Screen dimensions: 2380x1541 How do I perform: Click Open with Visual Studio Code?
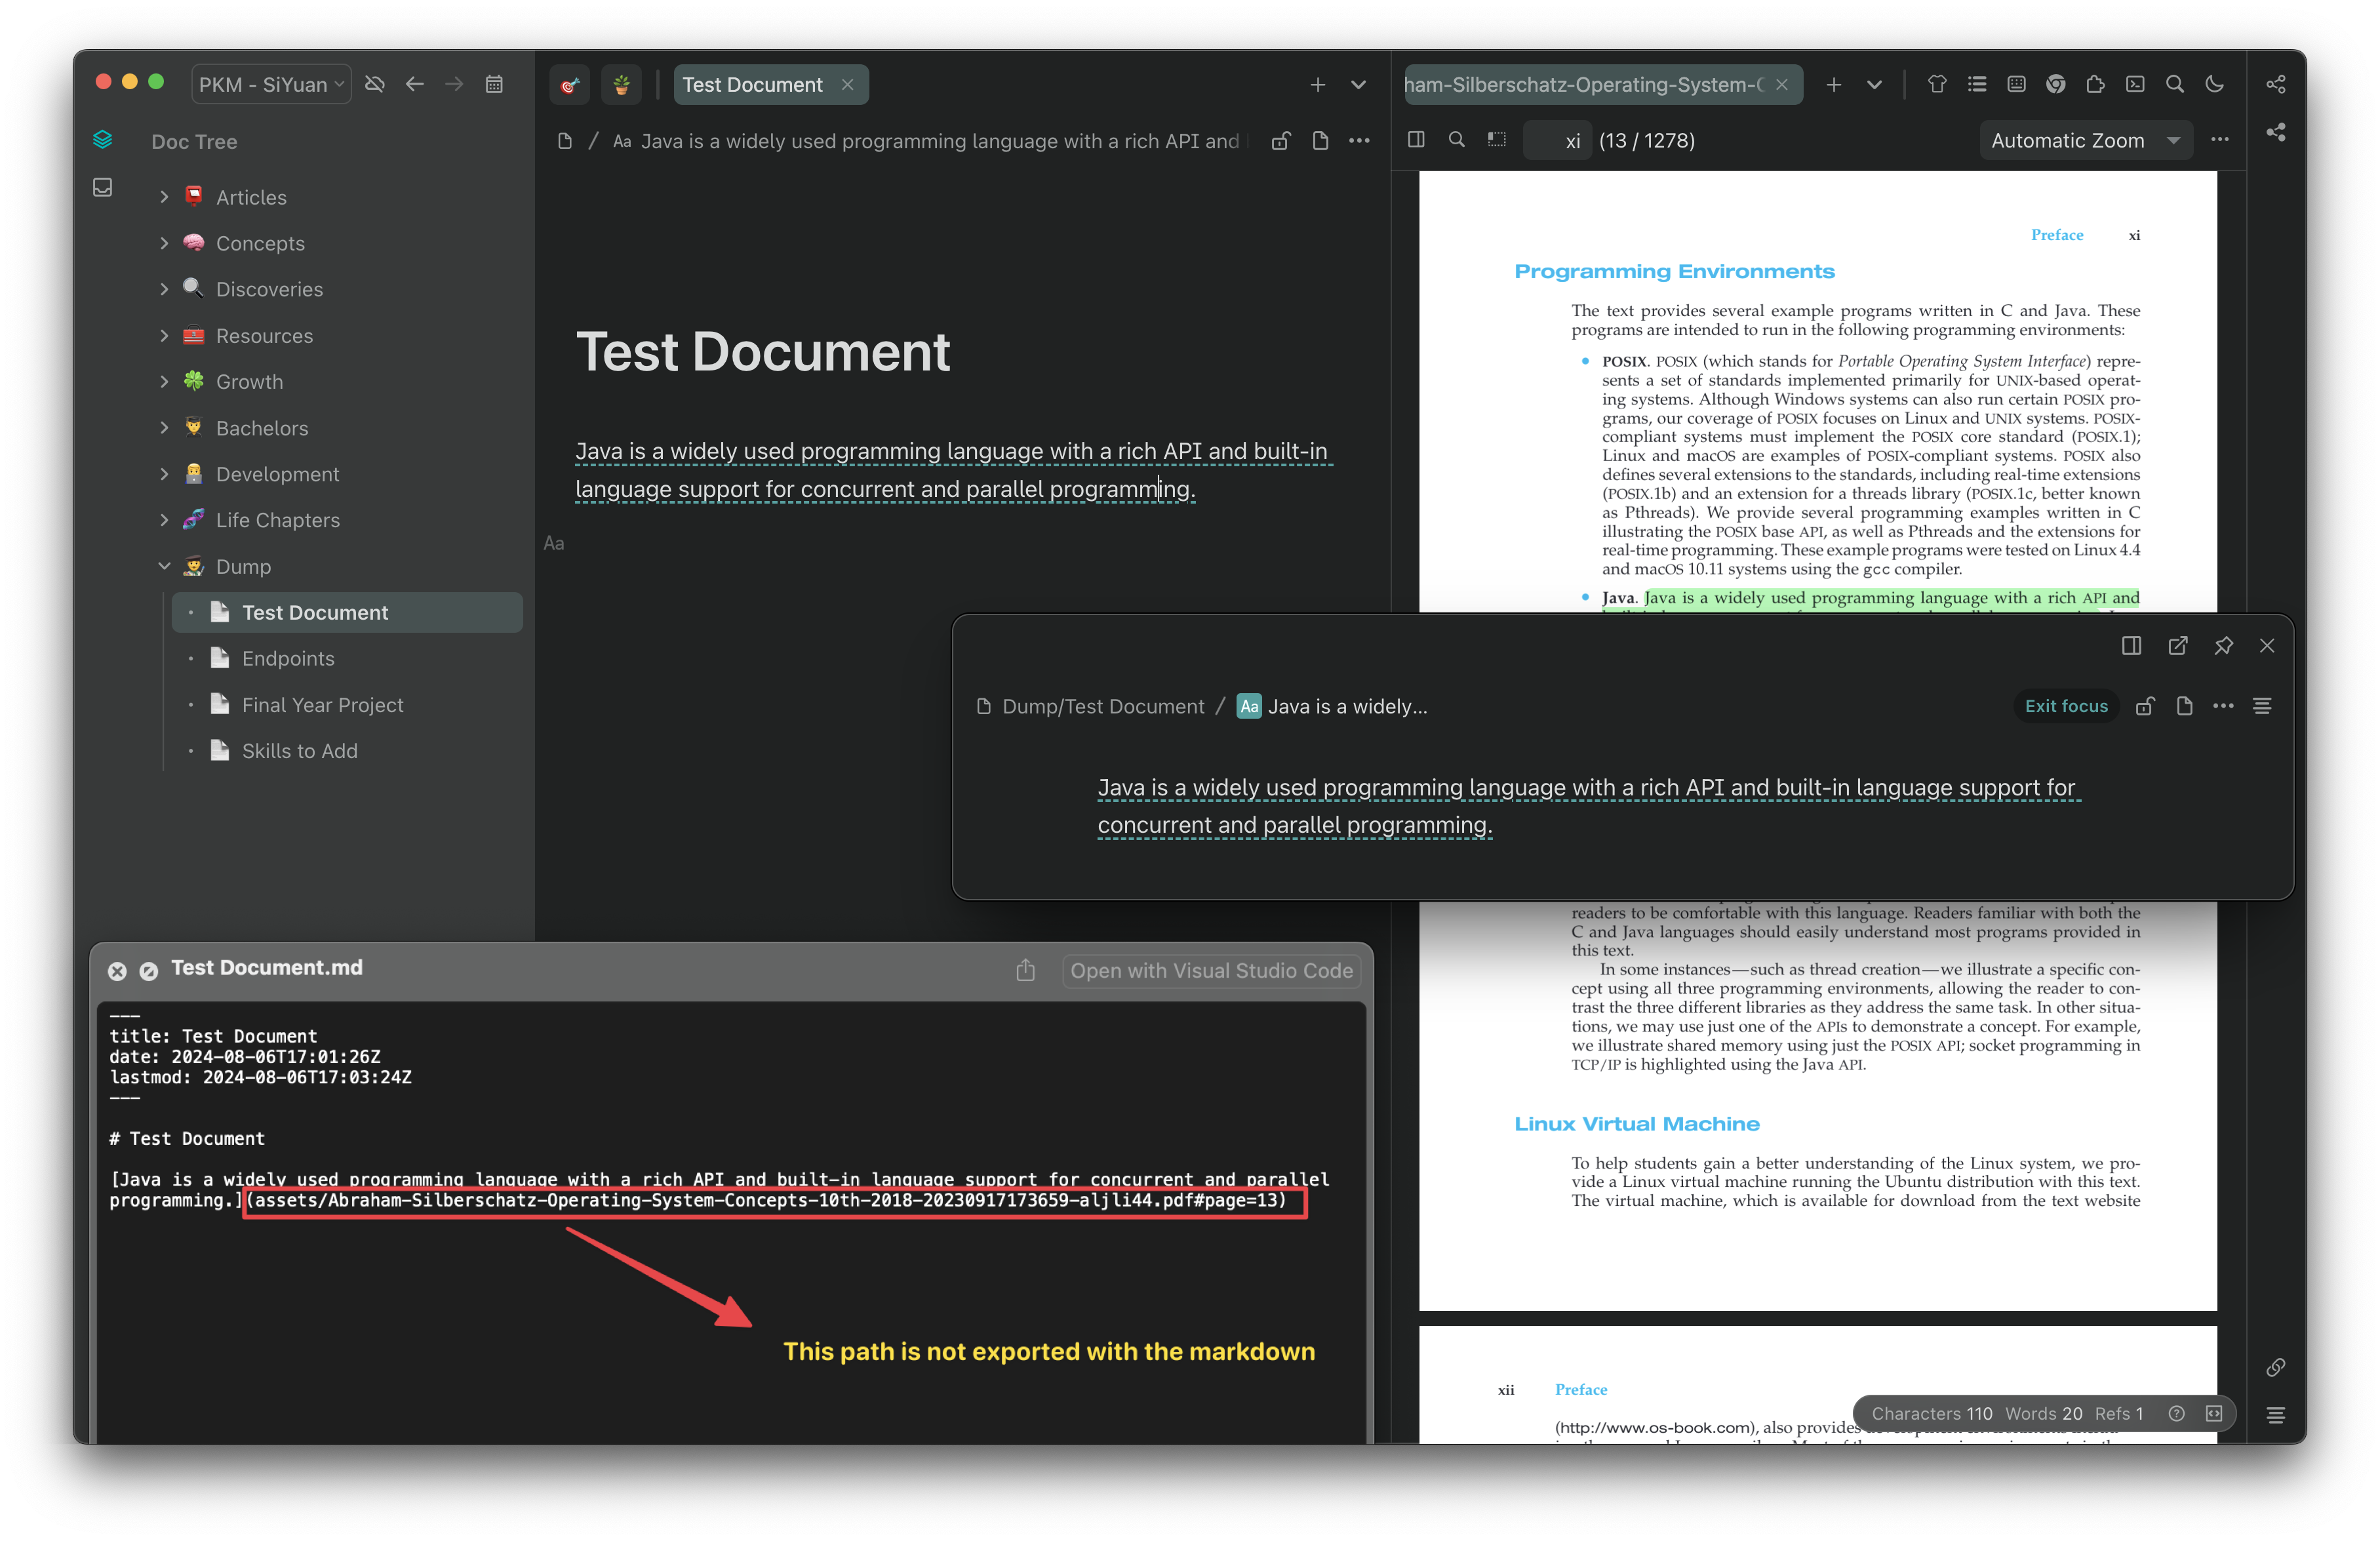tap(1211, 971)
